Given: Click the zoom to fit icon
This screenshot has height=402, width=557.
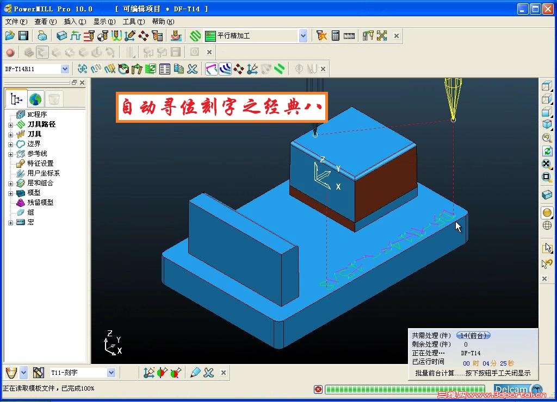Looking at the screenshot, I should coord(547,164).
